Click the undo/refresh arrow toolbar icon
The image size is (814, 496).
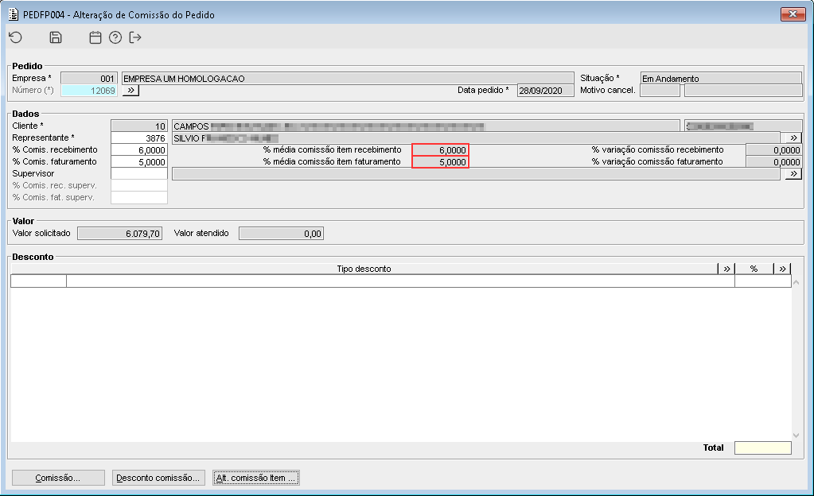tap(16, 37)
